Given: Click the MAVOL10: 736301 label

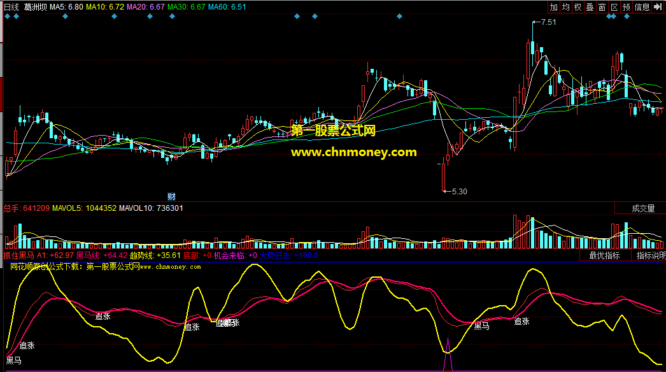Looking at the screenshot, I should click(x=151, y=208).
